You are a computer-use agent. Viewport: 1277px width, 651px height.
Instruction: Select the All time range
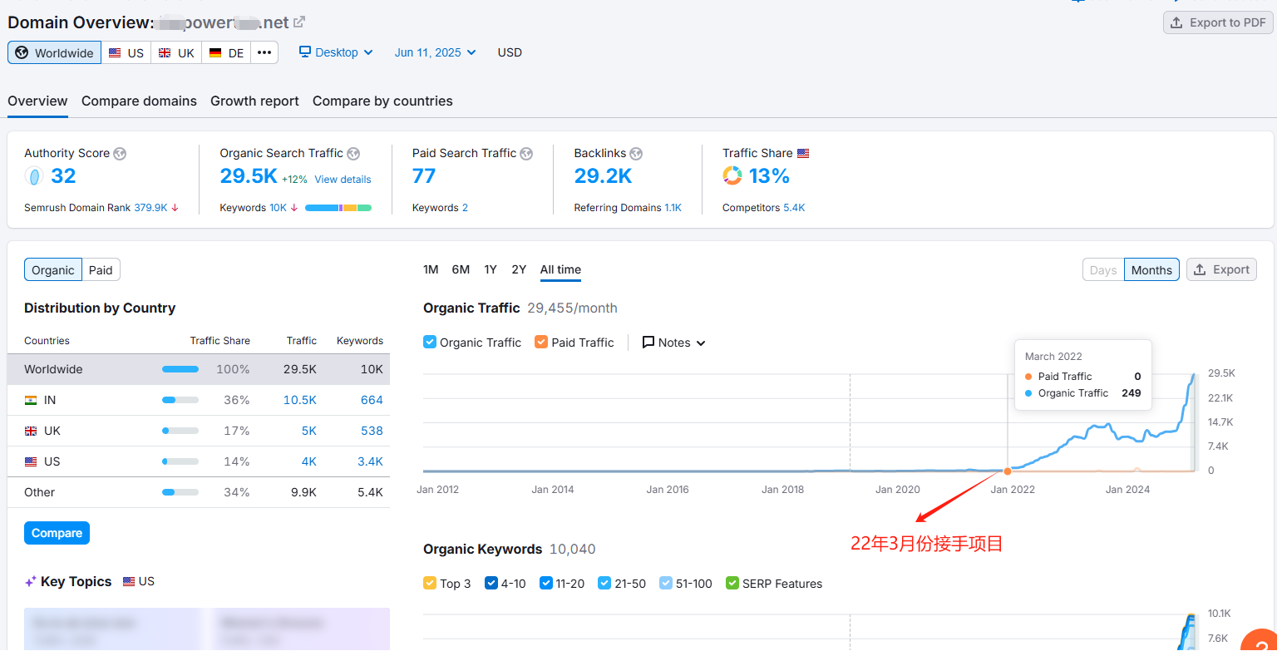click(x=560, y=269)
